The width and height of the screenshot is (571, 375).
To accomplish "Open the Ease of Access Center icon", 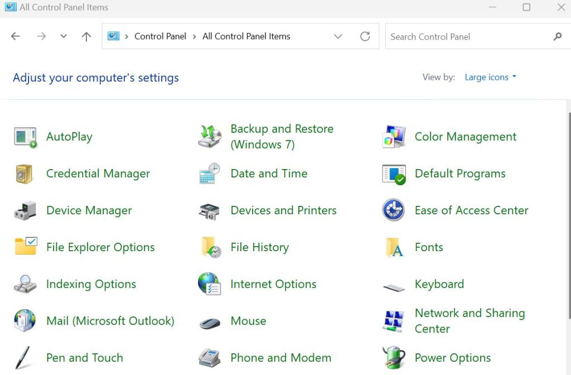I will (x=394, y=210).
